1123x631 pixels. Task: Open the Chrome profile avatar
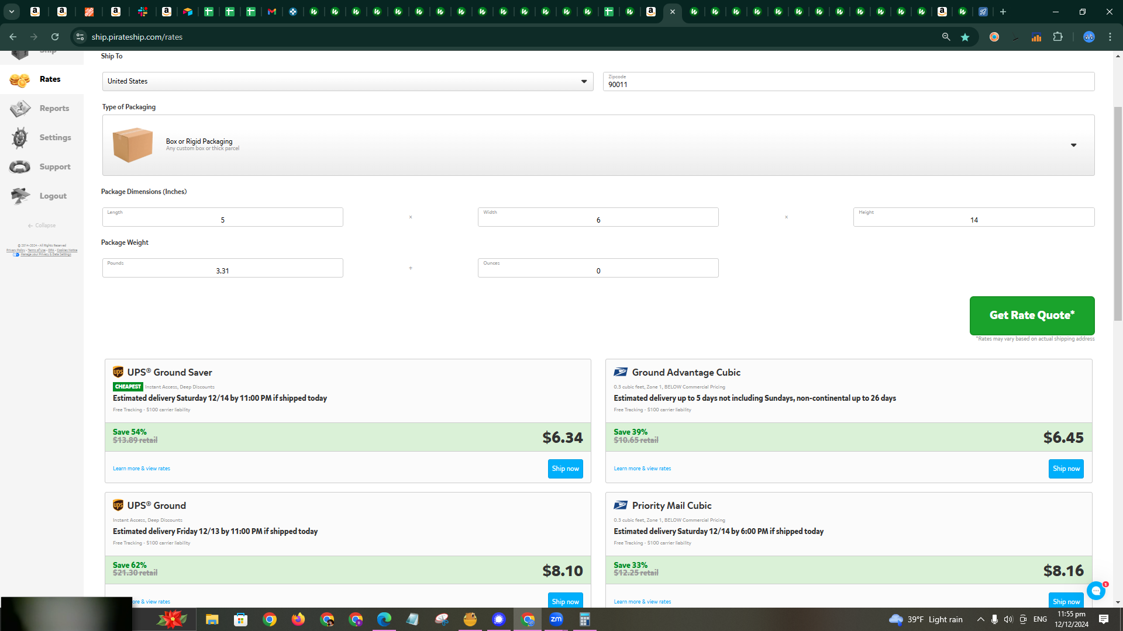point(1088,37)
